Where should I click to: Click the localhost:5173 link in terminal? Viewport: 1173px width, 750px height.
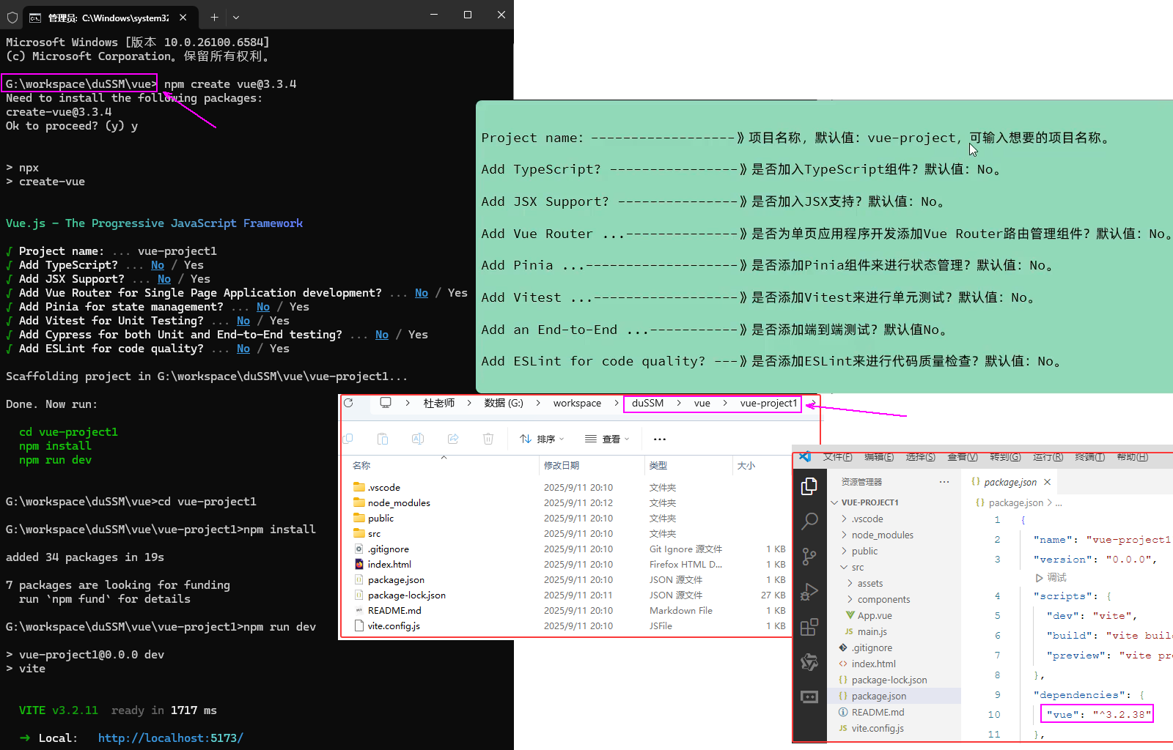[171, 738]
